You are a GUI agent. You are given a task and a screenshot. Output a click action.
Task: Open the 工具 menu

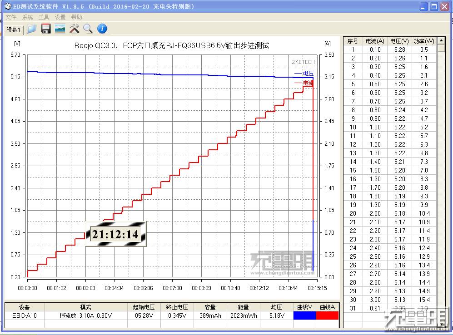tap(44, 17)
